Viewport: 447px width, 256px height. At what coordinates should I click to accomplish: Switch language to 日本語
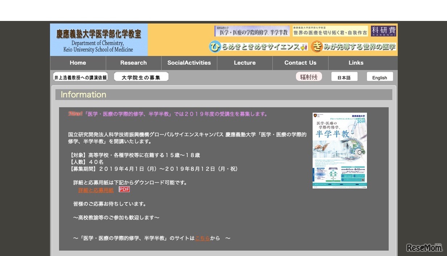344,77
